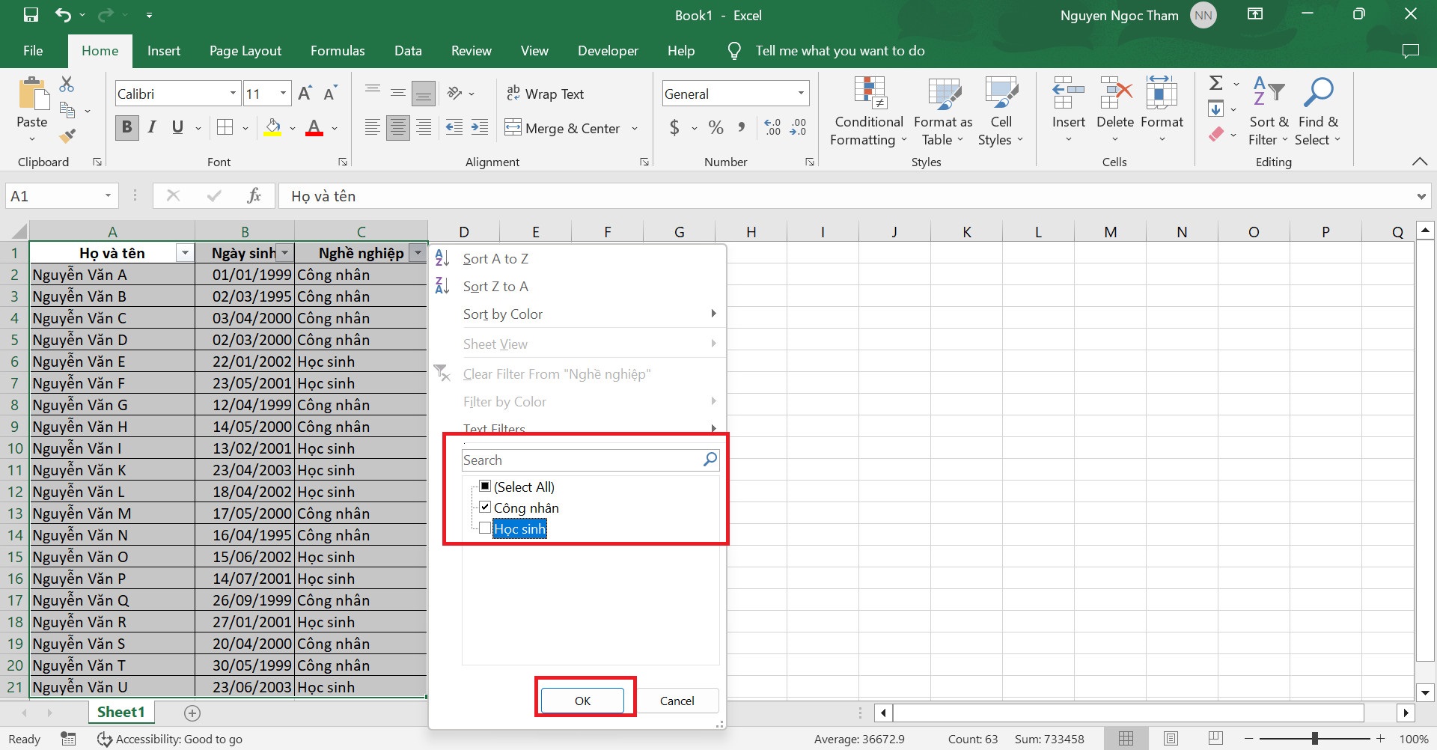
Task: Click Delete cells icon
Action: pyautogui.click(x=1115, y=94)
